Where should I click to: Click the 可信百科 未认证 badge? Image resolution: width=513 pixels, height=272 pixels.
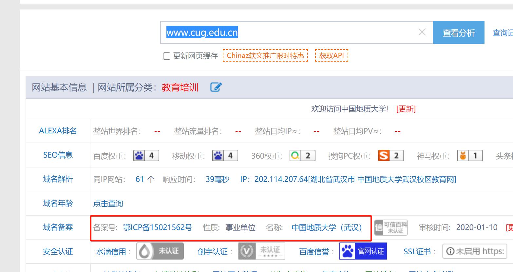tap(391, 227)
